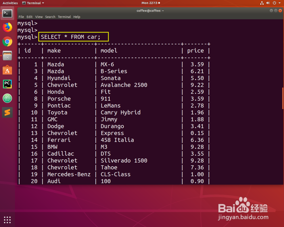Click the Avalanche 2500 cell

pyautogui.click(x=124, y=85)
